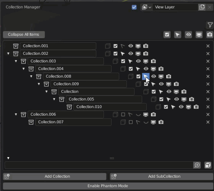Open the filter options funnel icon
This screenshot has height=191, width=214.
[x=210, y=25]
